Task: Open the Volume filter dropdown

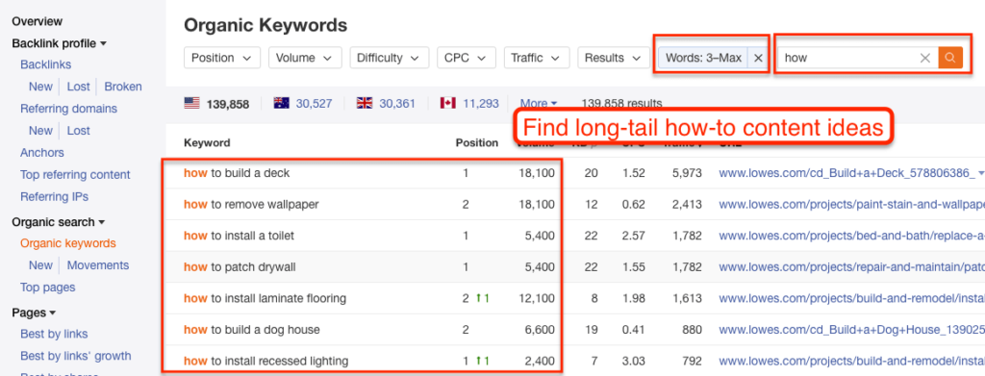Action: click(x=305, y=58)
